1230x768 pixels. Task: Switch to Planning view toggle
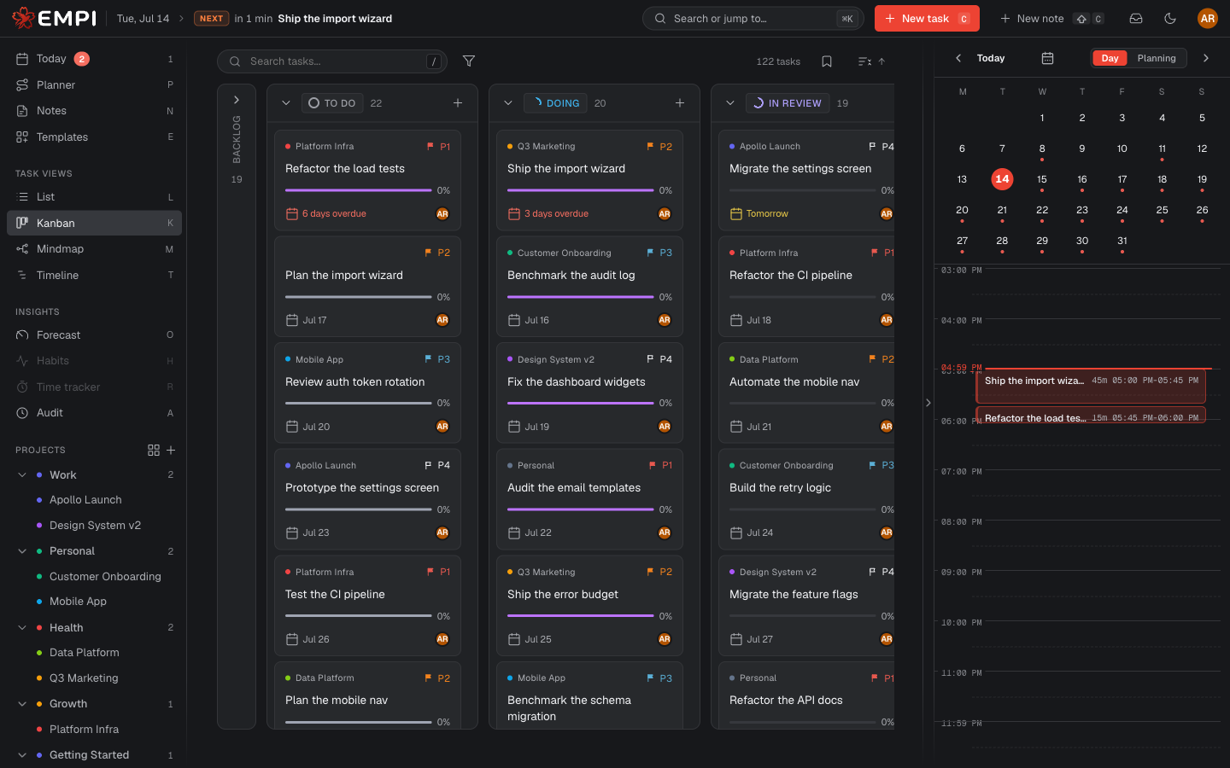pos(1157,58)
